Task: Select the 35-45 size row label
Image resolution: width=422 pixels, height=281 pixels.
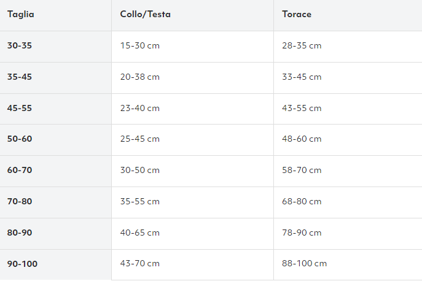Action: pyautogui.click(x=20, y=77)
